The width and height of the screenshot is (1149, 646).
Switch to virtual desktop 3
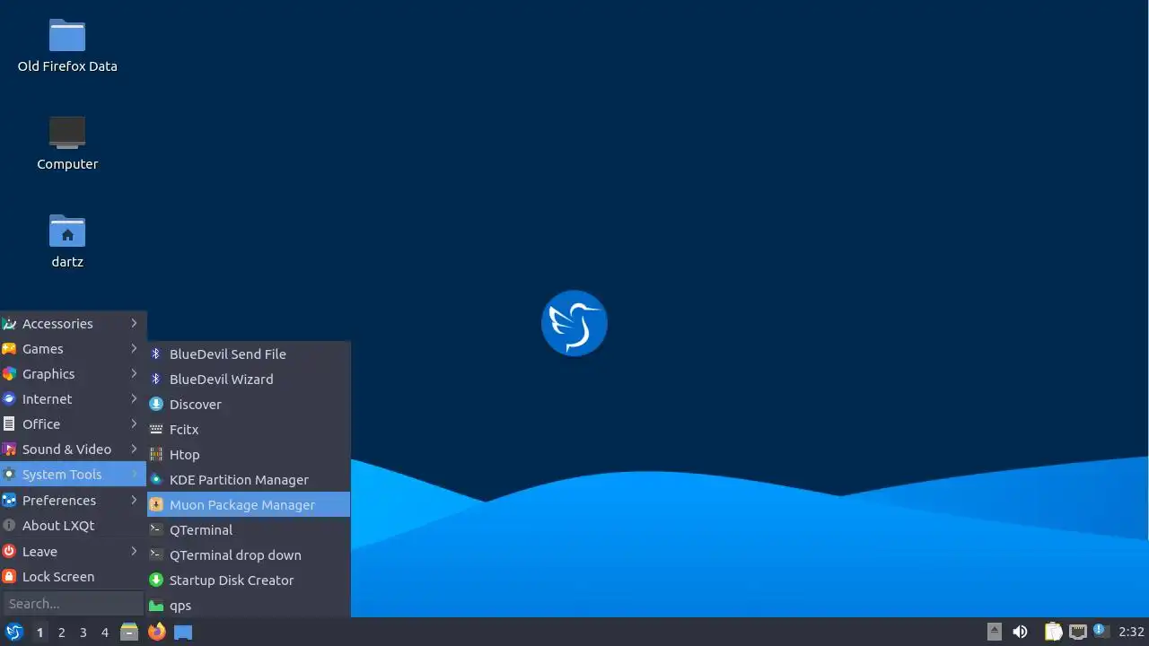(x=83, y=632)
